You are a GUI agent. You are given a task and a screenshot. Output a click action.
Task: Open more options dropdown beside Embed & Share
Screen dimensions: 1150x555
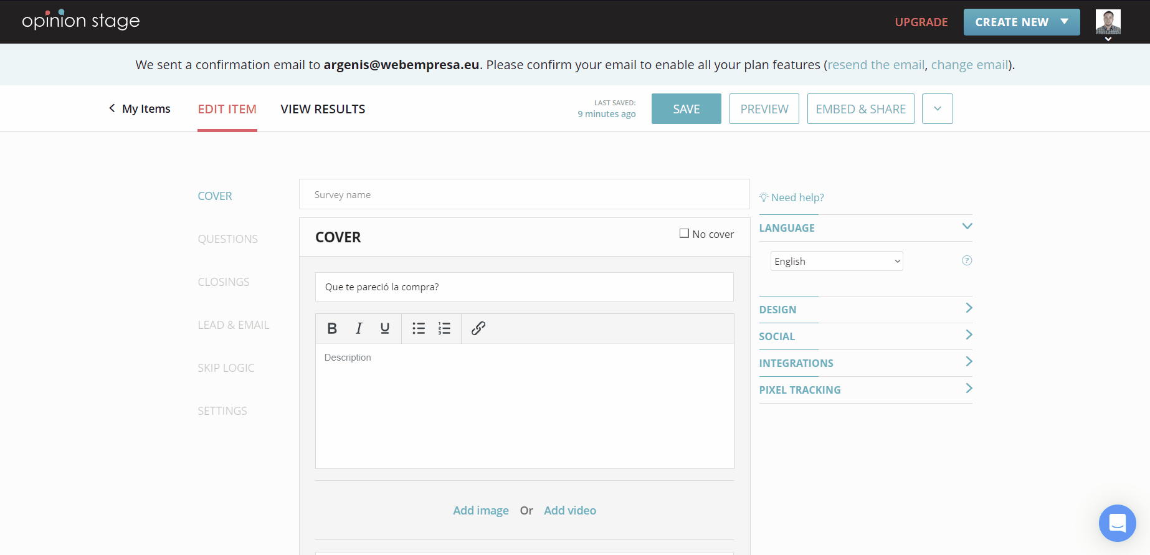[x=937, y=109]
